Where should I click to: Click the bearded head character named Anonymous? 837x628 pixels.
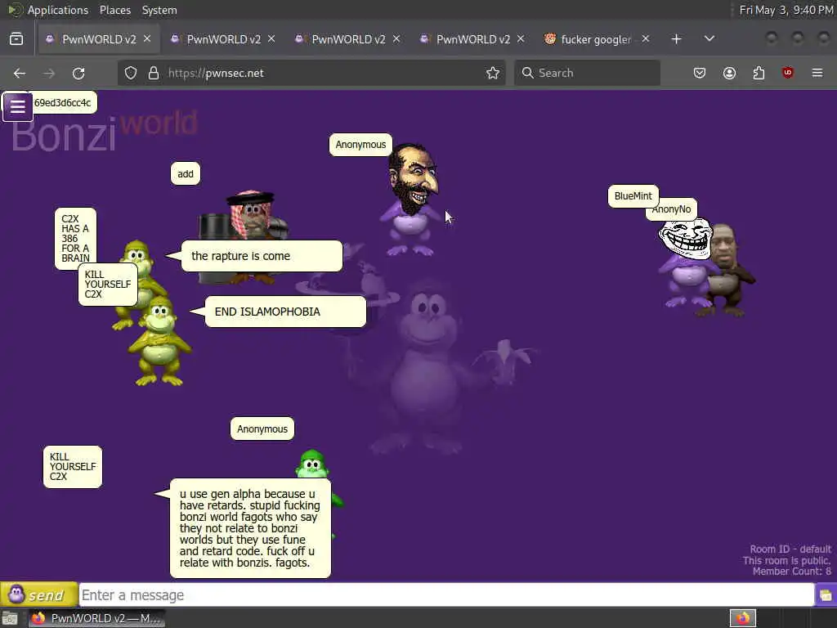pyautogui.click(x=412, y=198)
